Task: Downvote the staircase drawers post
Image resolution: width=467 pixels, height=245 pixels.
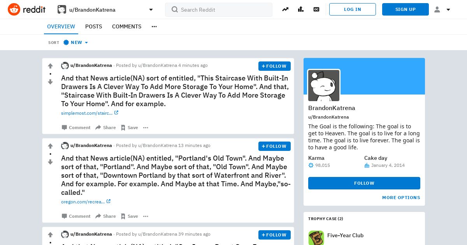Action: pos(50,82)
